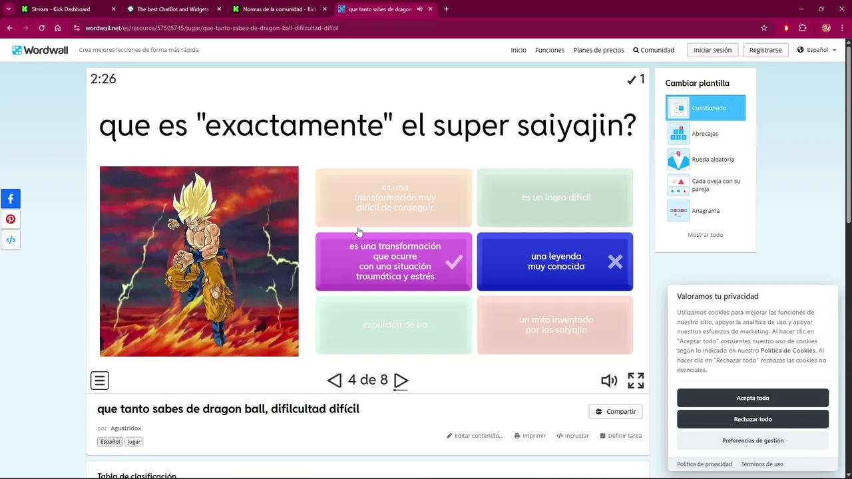The width and height of the screenshot is (852, 479).
Task: Open Planes de precios page
Action: [598, 50]
